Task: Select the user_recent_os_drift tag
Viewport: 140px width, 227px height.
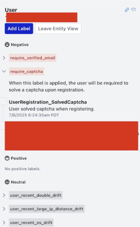Action: pyautogui.click(x=31, y=222)
